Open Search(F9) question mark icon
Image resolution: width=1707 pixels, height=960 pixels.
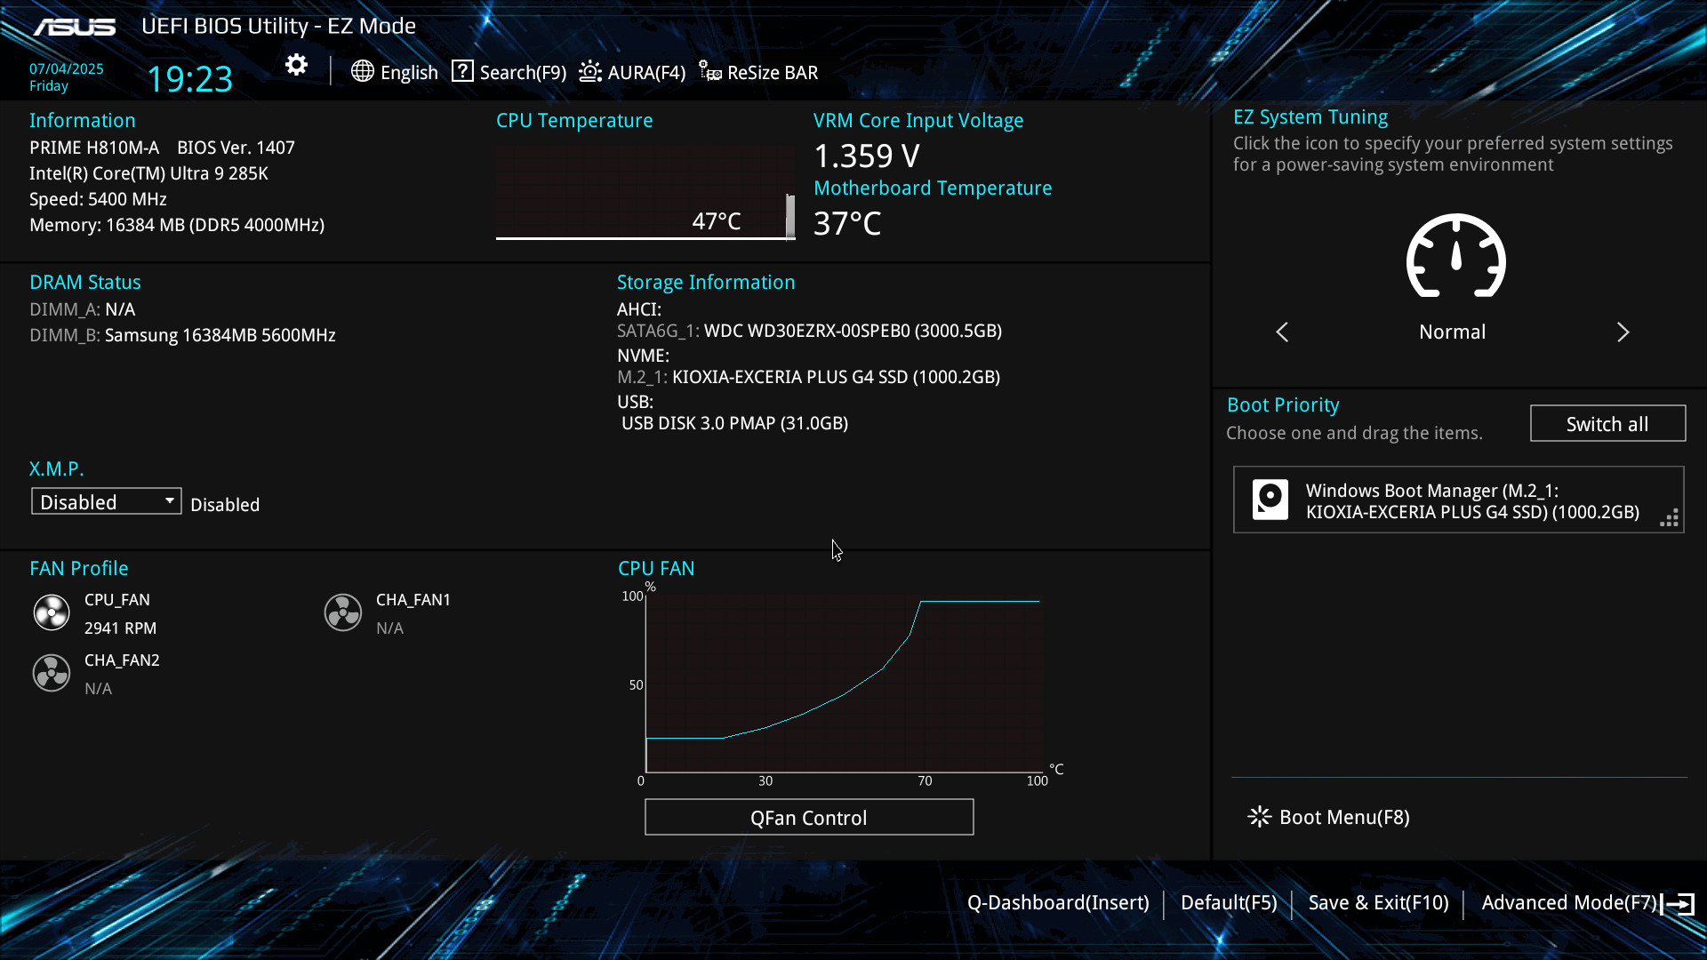[x=462, y=71]
